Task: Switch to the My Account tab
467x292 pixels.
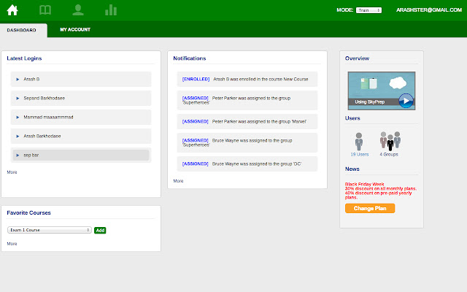Action: (x=75, y=29)
